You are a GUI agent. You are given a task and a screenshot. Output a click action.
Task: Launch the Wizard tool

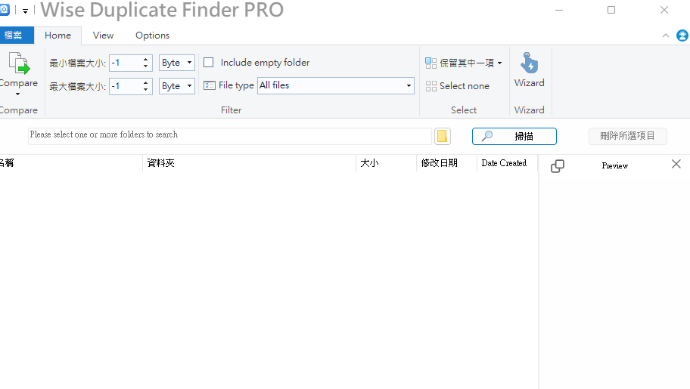(x=529, y=70)
